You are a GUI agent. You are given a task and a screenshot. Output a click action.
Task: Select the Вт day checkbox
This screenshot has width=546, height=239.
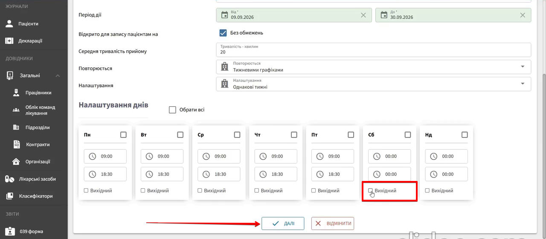[x=180, y=134]
